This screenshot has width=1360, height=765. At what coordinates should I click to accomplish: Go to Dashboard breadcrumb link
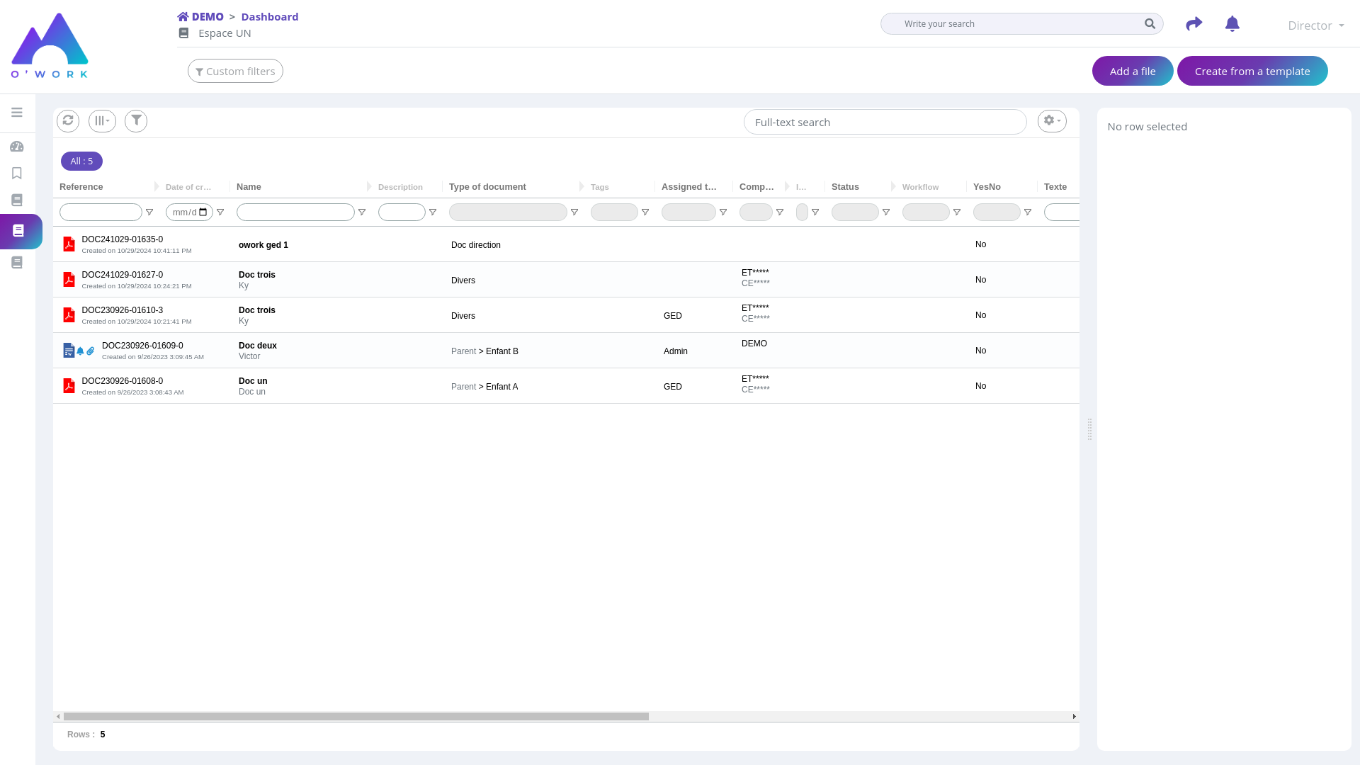tap(269, 17)
